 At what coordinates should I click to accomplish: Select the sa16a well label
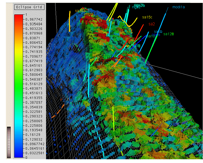80,11
